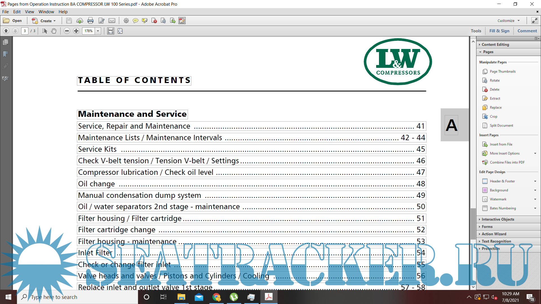This screenshot has width=541, height=304.
Task: Expand the Text Recognition section
Action: (496, 241)
